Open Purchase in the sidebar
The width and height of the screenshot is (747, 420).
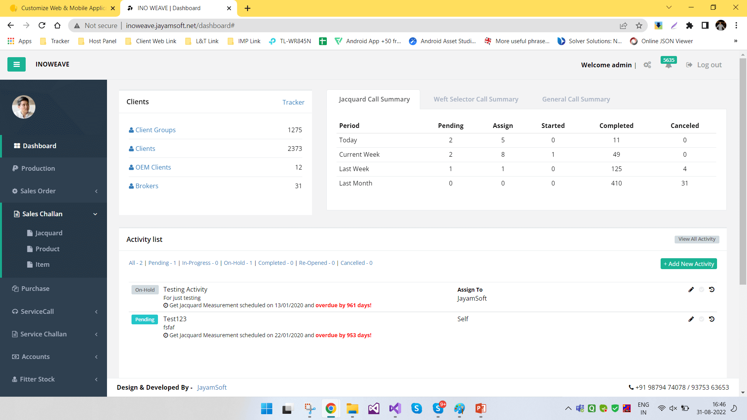(x=54, y=289)
